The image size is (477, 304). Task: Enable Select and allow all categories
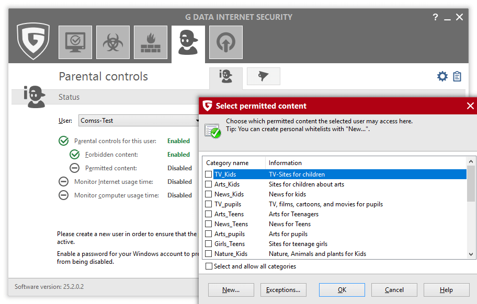pos(209,266)
